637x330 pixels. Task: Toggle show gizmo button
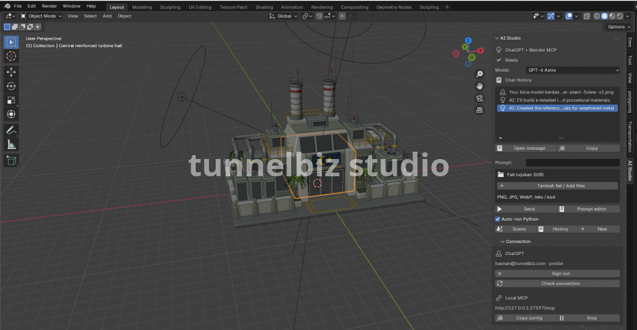551,17
